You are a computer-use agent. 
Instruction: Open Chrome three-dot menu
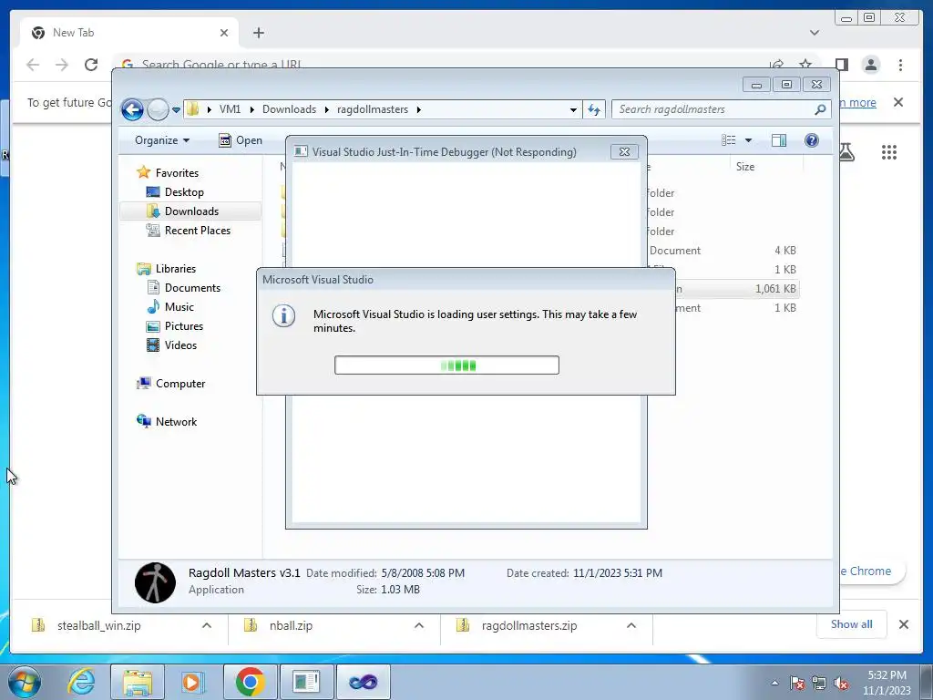click(901, 65)
